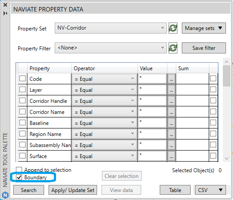
Task: Tick the Sum checkbox for Baseline
Action: tap(213, 123)
